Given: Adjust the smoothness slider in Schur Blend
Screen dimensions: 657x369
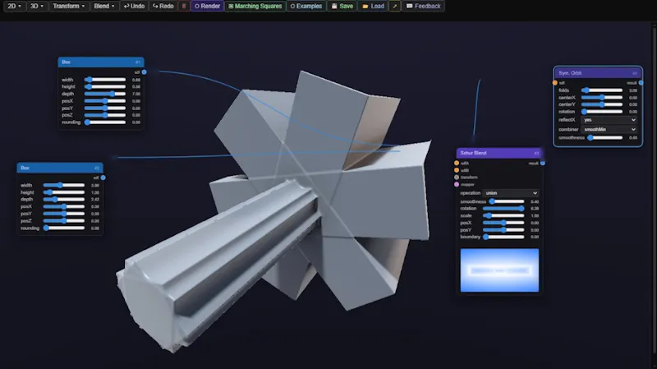Looking at the screenshot, I should coord(507,201).
